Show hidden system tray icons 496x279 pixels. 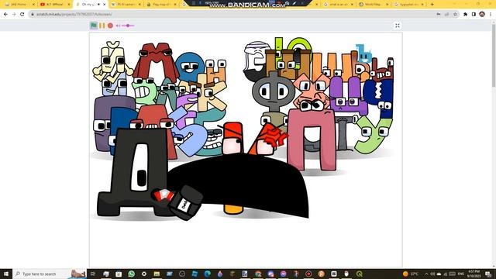point(426,274)
